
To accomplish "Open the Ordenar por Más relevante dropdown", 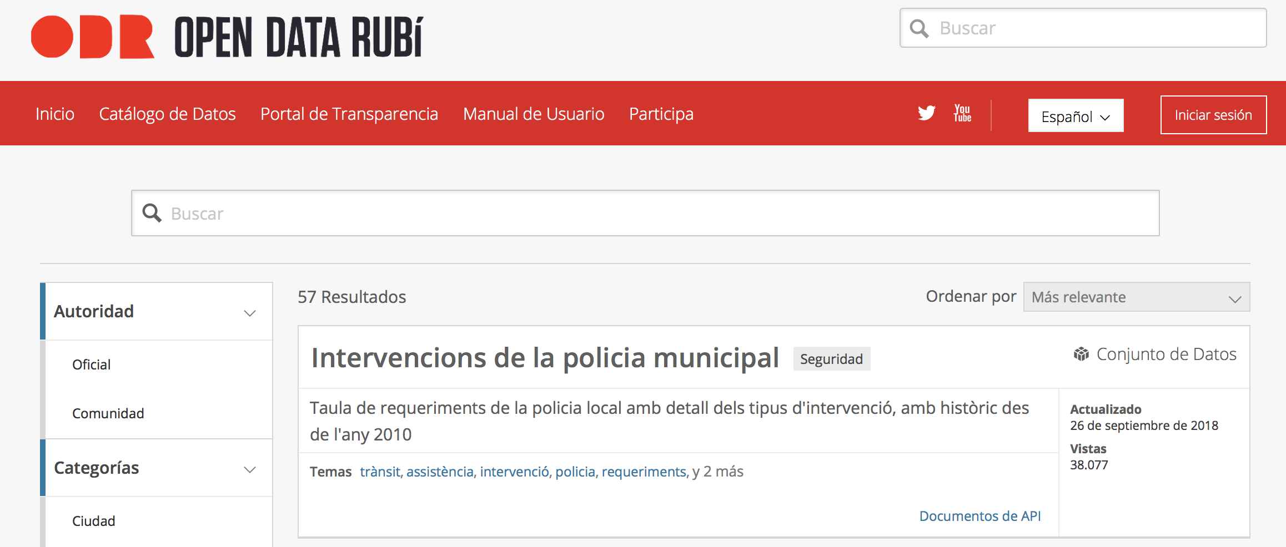I will click(1137, 297).
